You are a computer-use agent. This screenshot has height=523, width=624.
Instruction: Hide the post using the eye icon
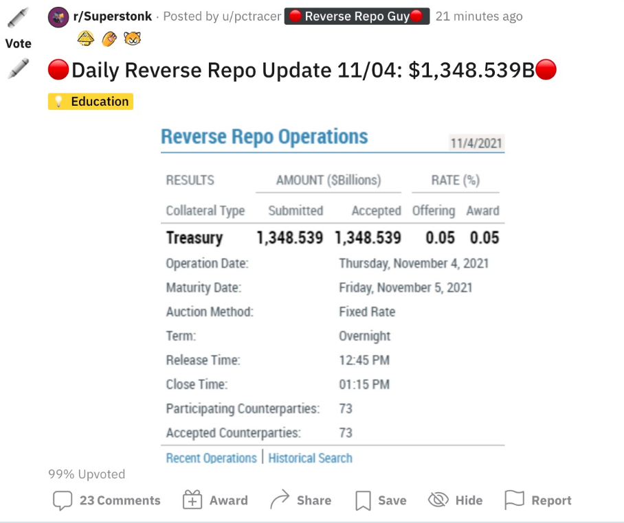coord(438,500)
